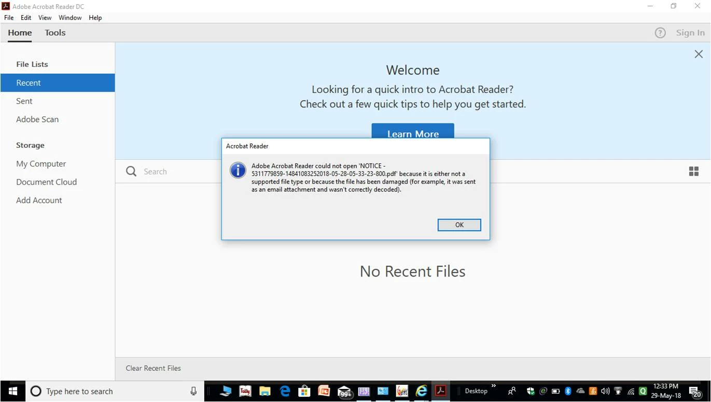This screenshot has height=402, width=711.
Task: Open the People icon in the taskbar
Action: click(x=512, y=391)
